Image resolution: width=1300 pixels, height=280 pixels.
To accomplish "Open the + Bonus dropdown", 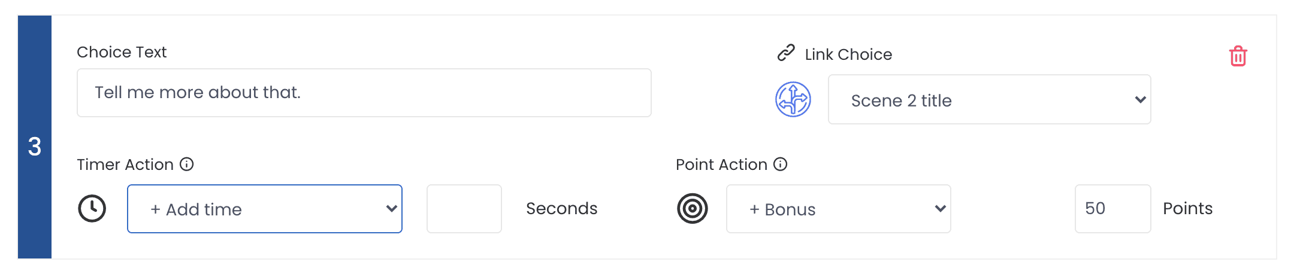I will 839,209.
